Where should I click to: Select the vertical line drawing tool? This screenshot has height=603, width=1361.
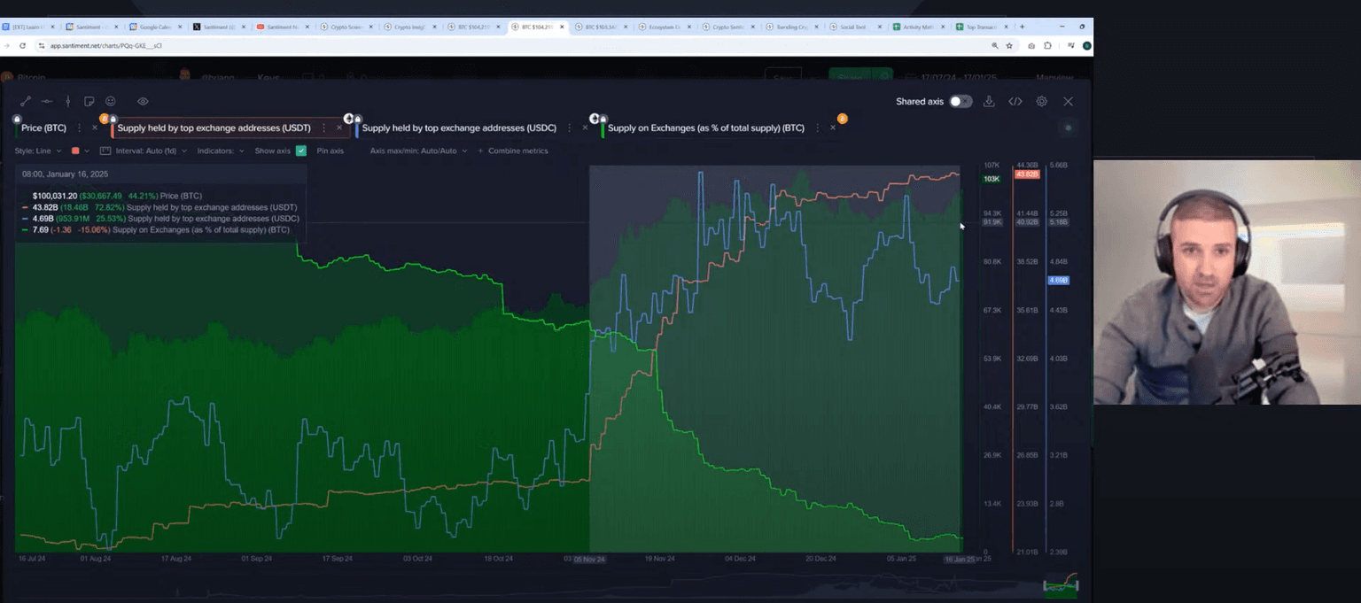[x=67, y=102]
